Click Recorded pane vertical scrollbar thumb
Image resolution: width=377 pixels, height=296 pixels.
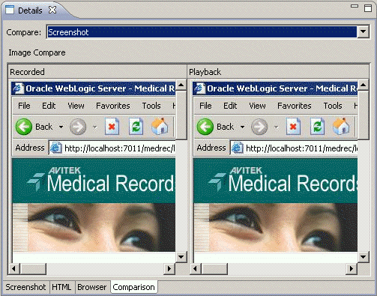pos(181,115)
